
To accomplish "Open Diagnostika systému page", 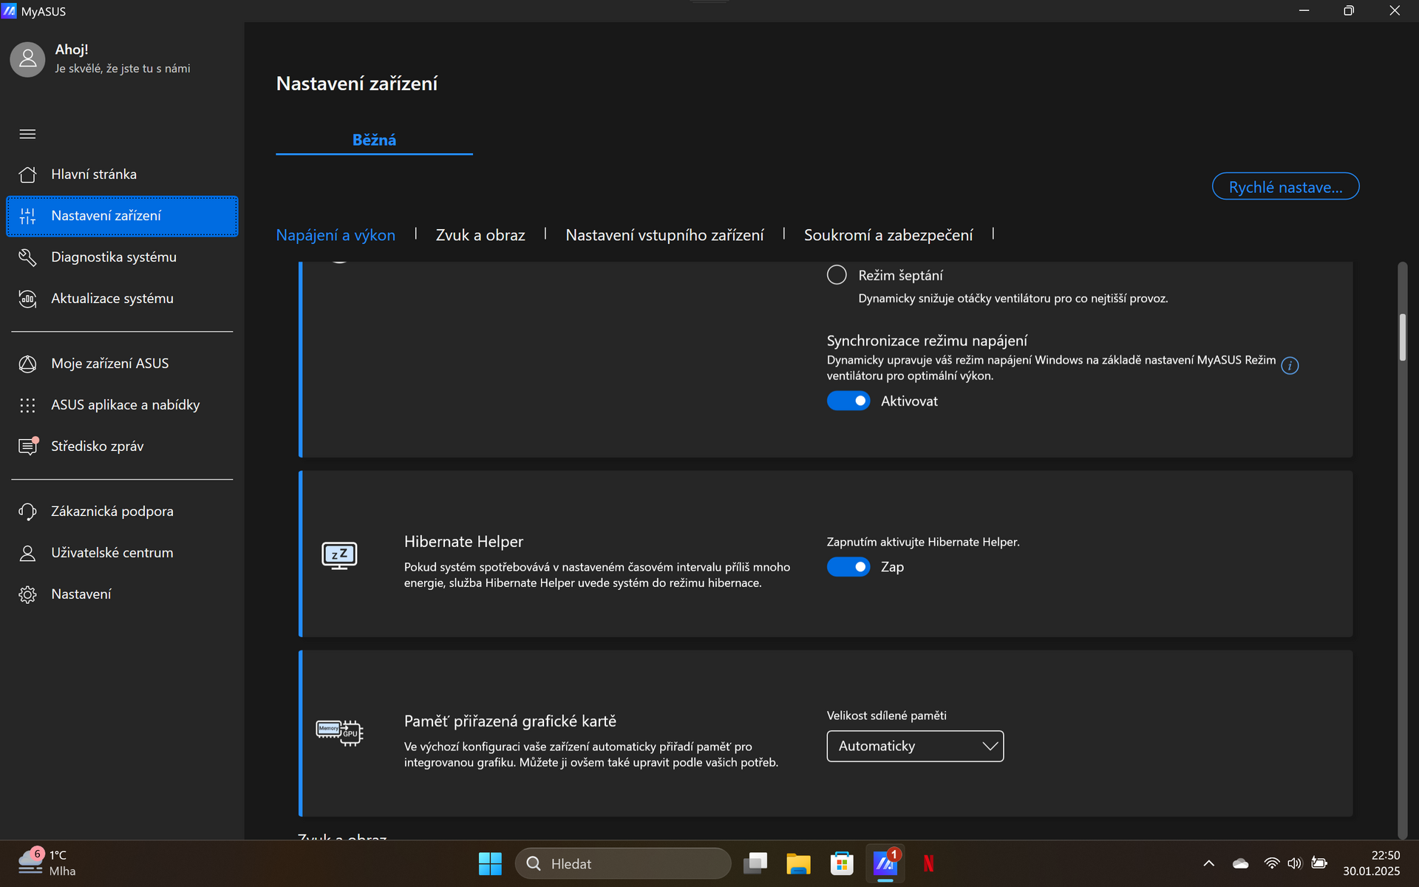I will pos(122,257).
